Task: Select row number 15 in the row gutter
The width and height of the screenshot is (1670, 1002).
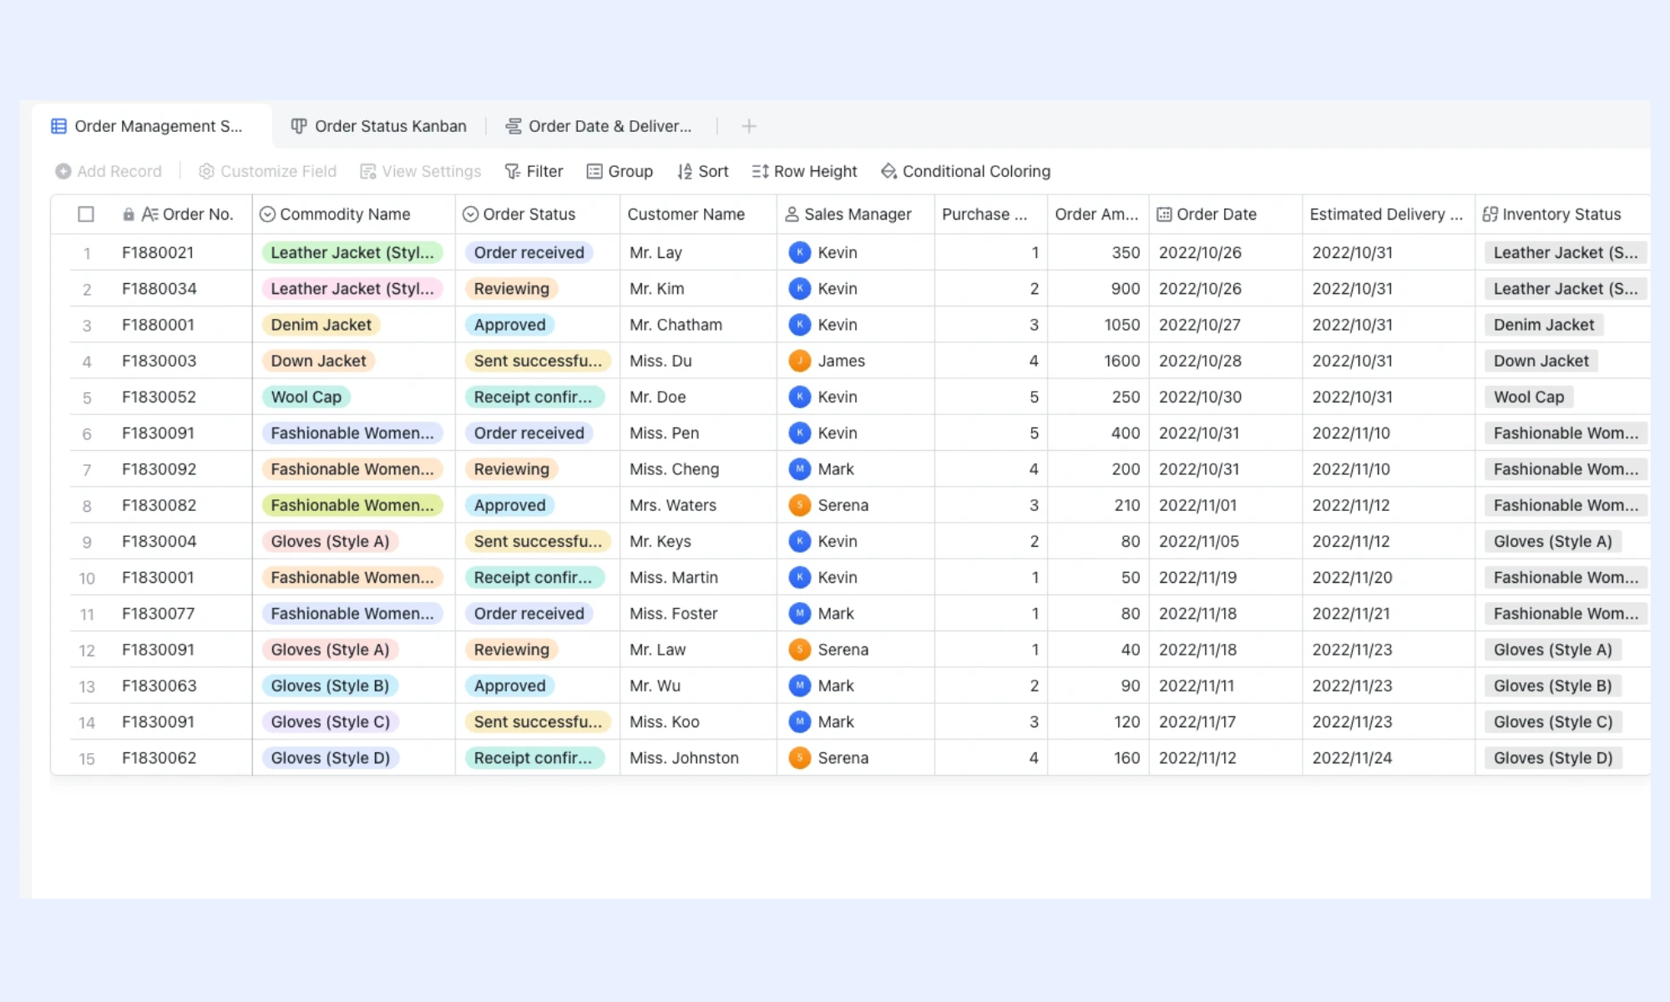Action: pyautogui.click(x=87, y=759)
